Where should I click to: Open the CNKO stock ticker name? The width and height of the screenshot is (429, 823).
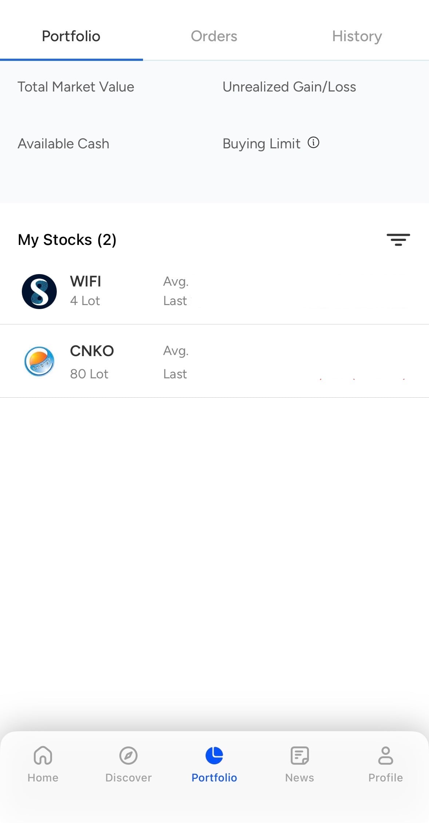(x=92, y=351)
